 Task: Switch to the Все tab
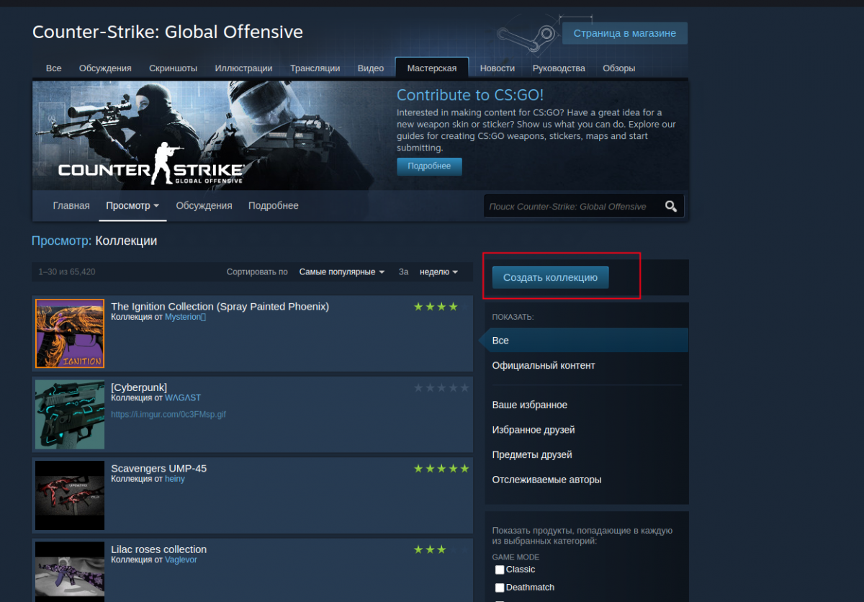coord(54,68)
